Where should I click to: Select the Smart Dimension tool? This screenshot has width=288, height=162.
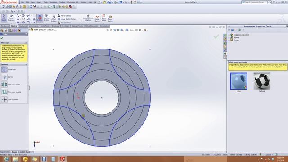click(11, 18)
